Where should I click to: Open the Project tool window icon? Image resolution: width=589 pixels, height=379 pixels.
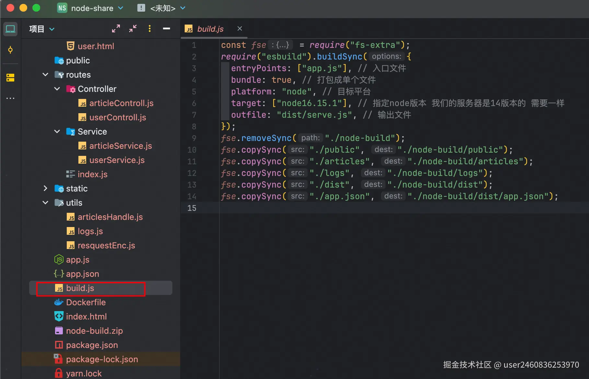pos(10,29)
